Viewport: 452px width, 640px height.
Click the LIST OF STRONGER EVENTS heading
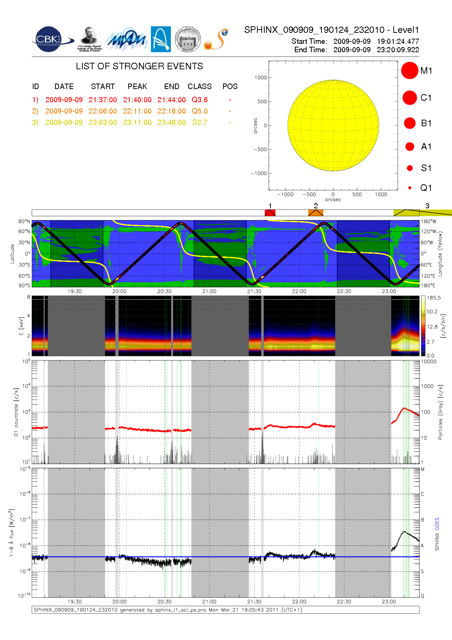click(140, 66)
